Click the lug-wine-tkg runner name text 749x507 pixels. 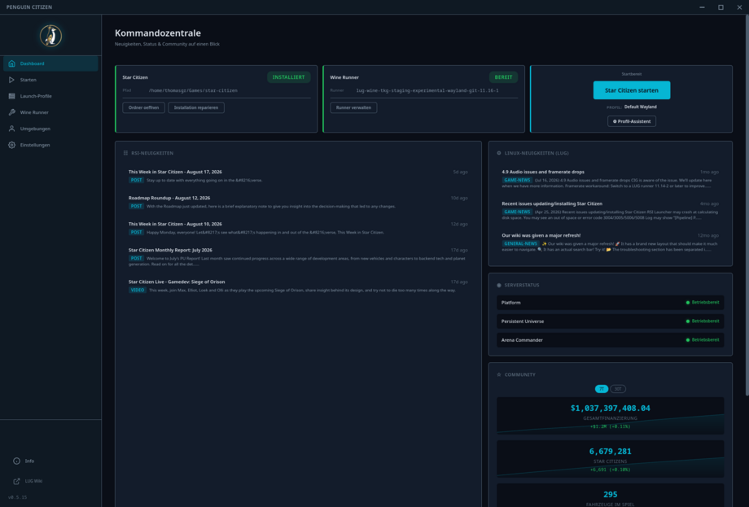427,90
